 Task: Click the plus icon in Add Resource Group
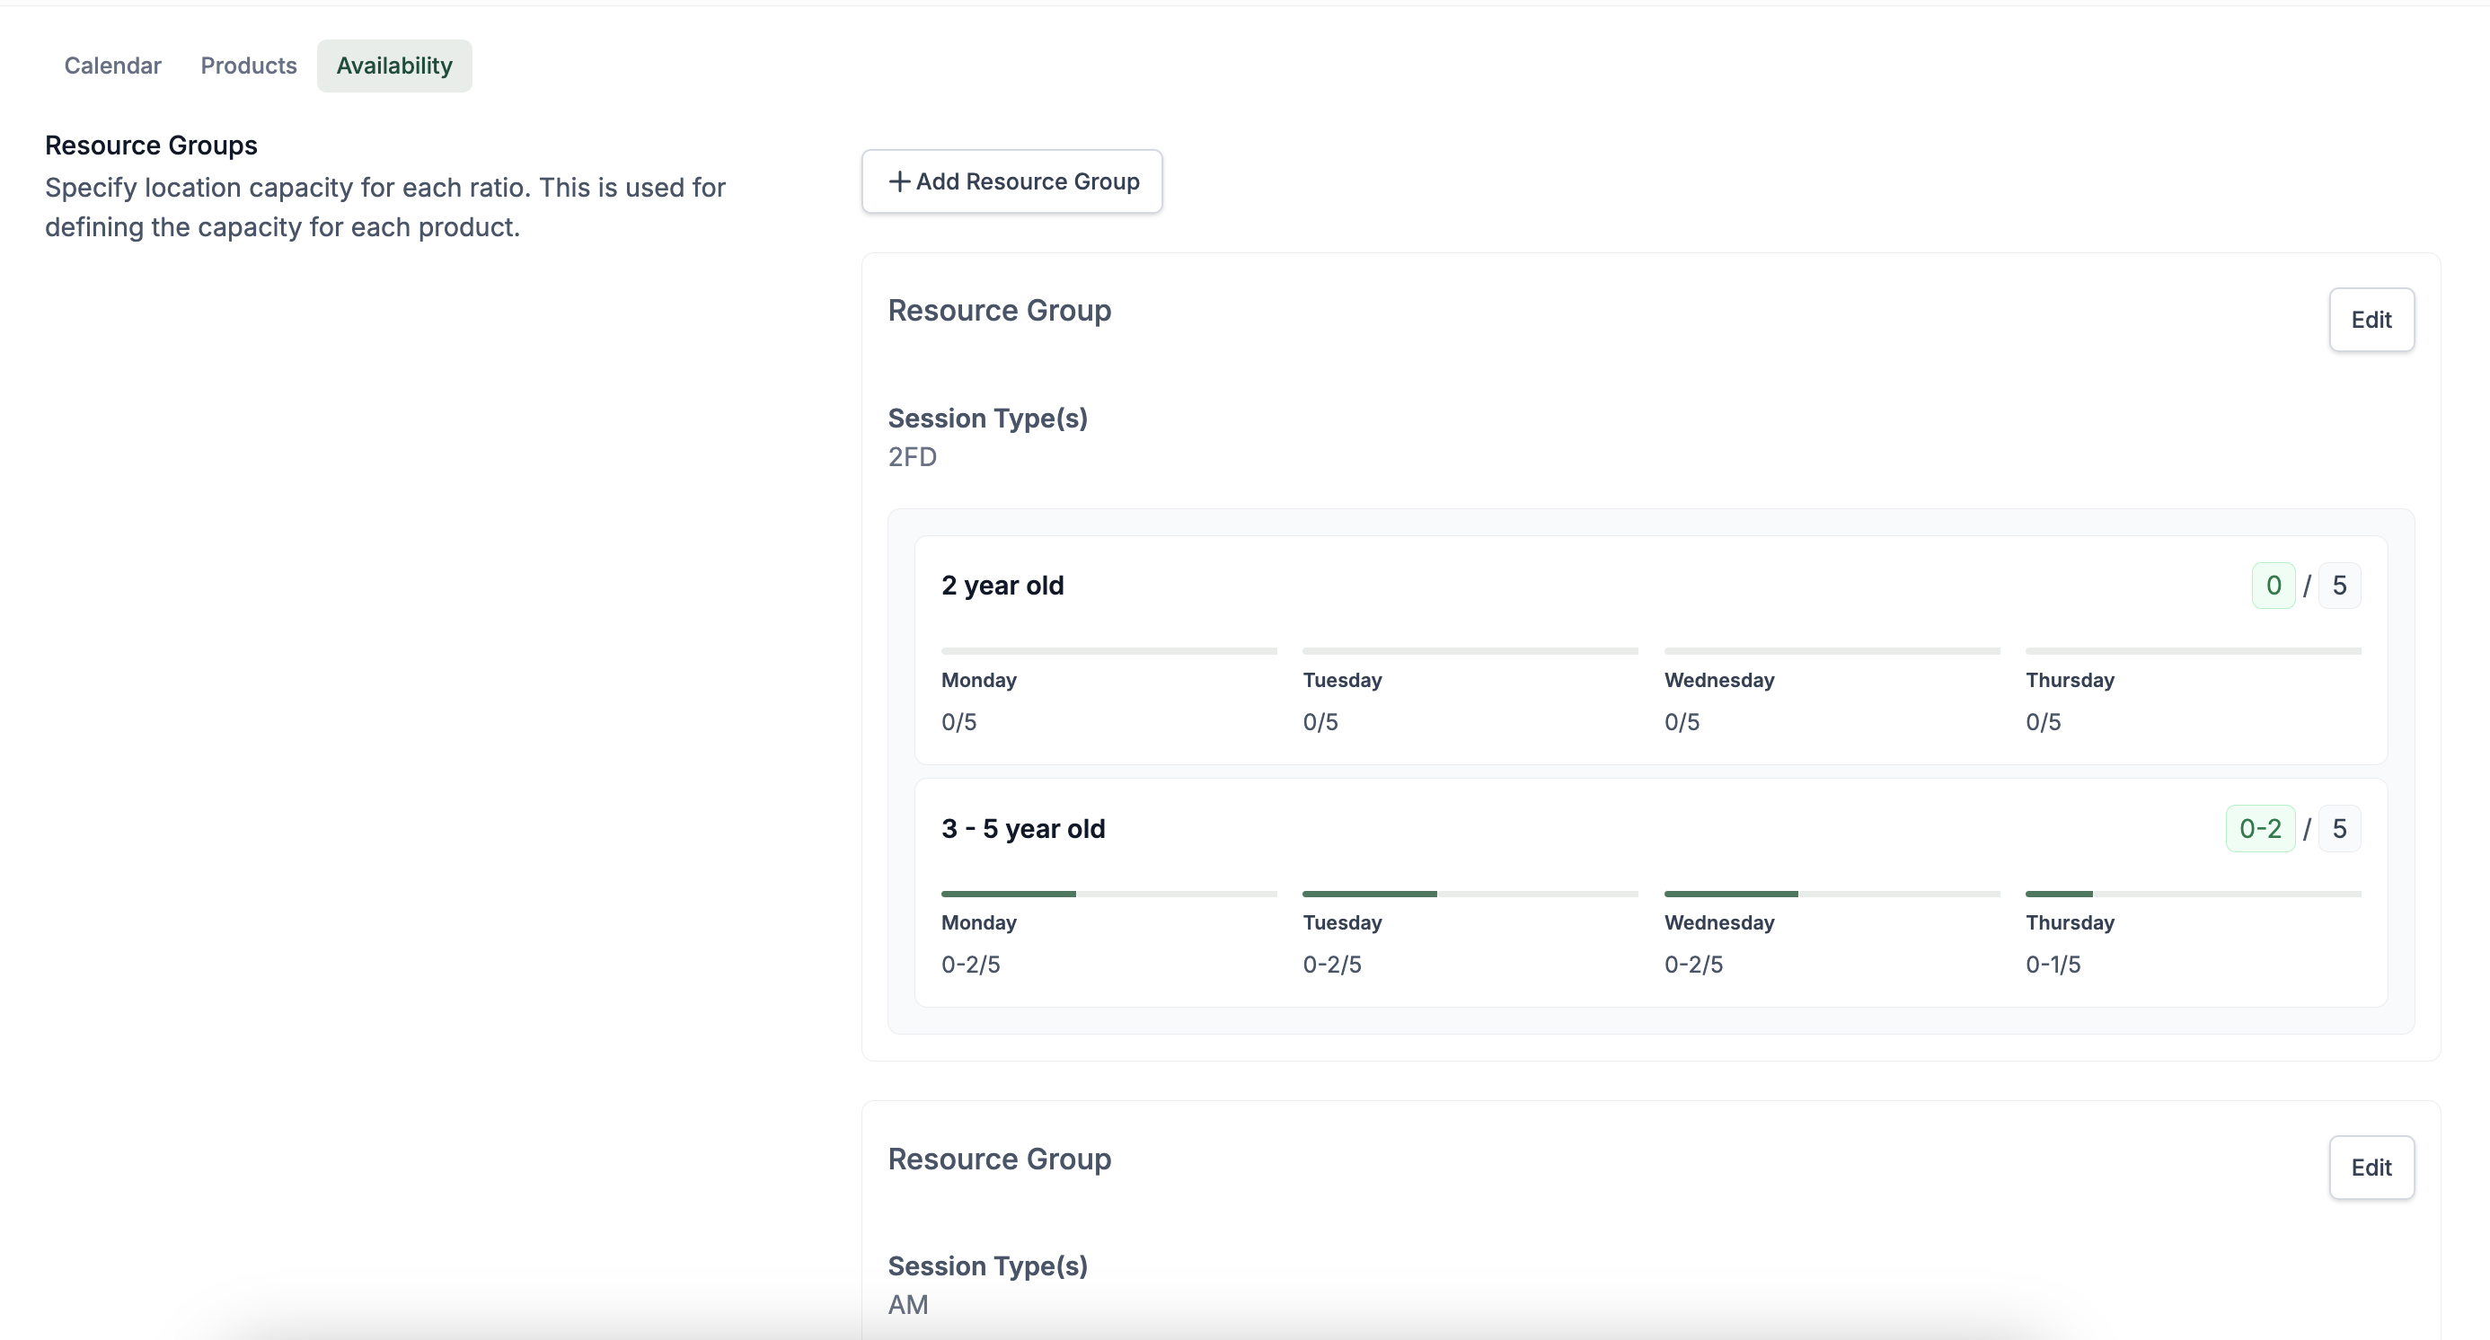pos(899,181)
